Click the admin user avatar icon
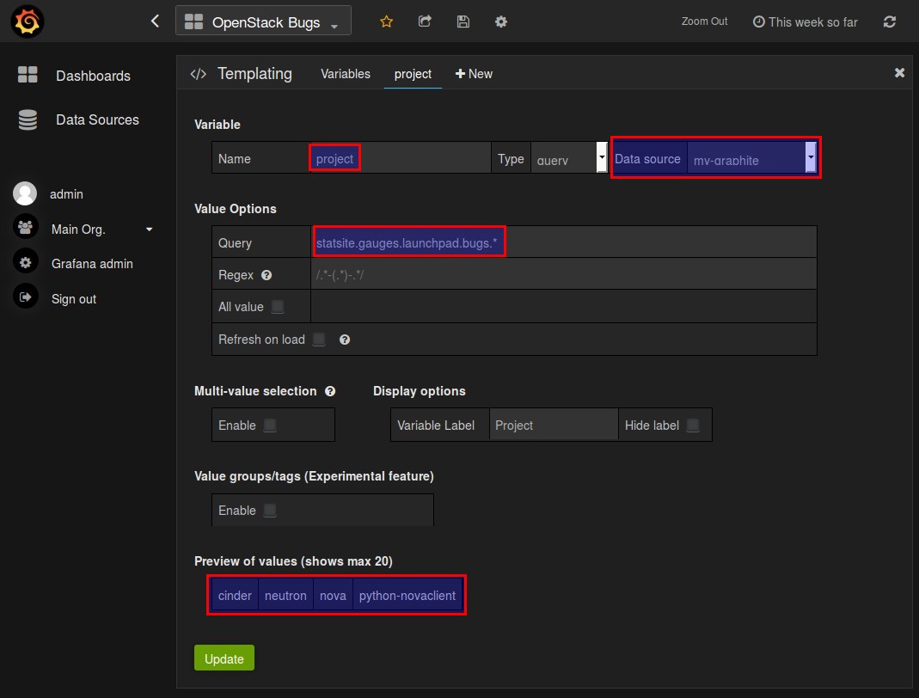Viewport: 919px width, 698px height. tap(25, 194)
